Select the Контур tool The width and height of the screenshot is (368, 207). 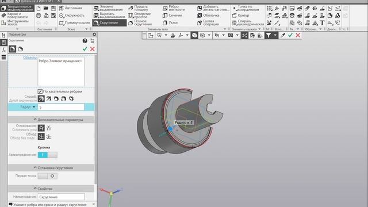(x=240, y=16)
